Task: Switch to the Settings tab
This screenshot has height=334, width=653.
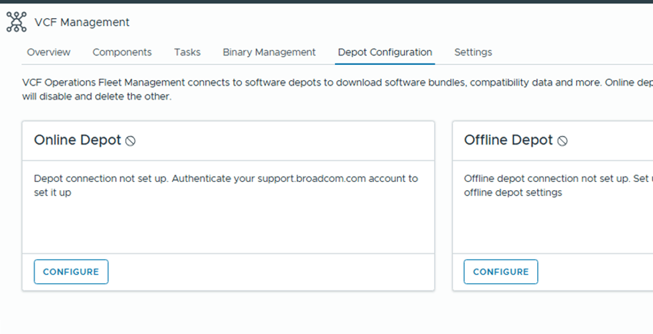Action: click(473, 52)
